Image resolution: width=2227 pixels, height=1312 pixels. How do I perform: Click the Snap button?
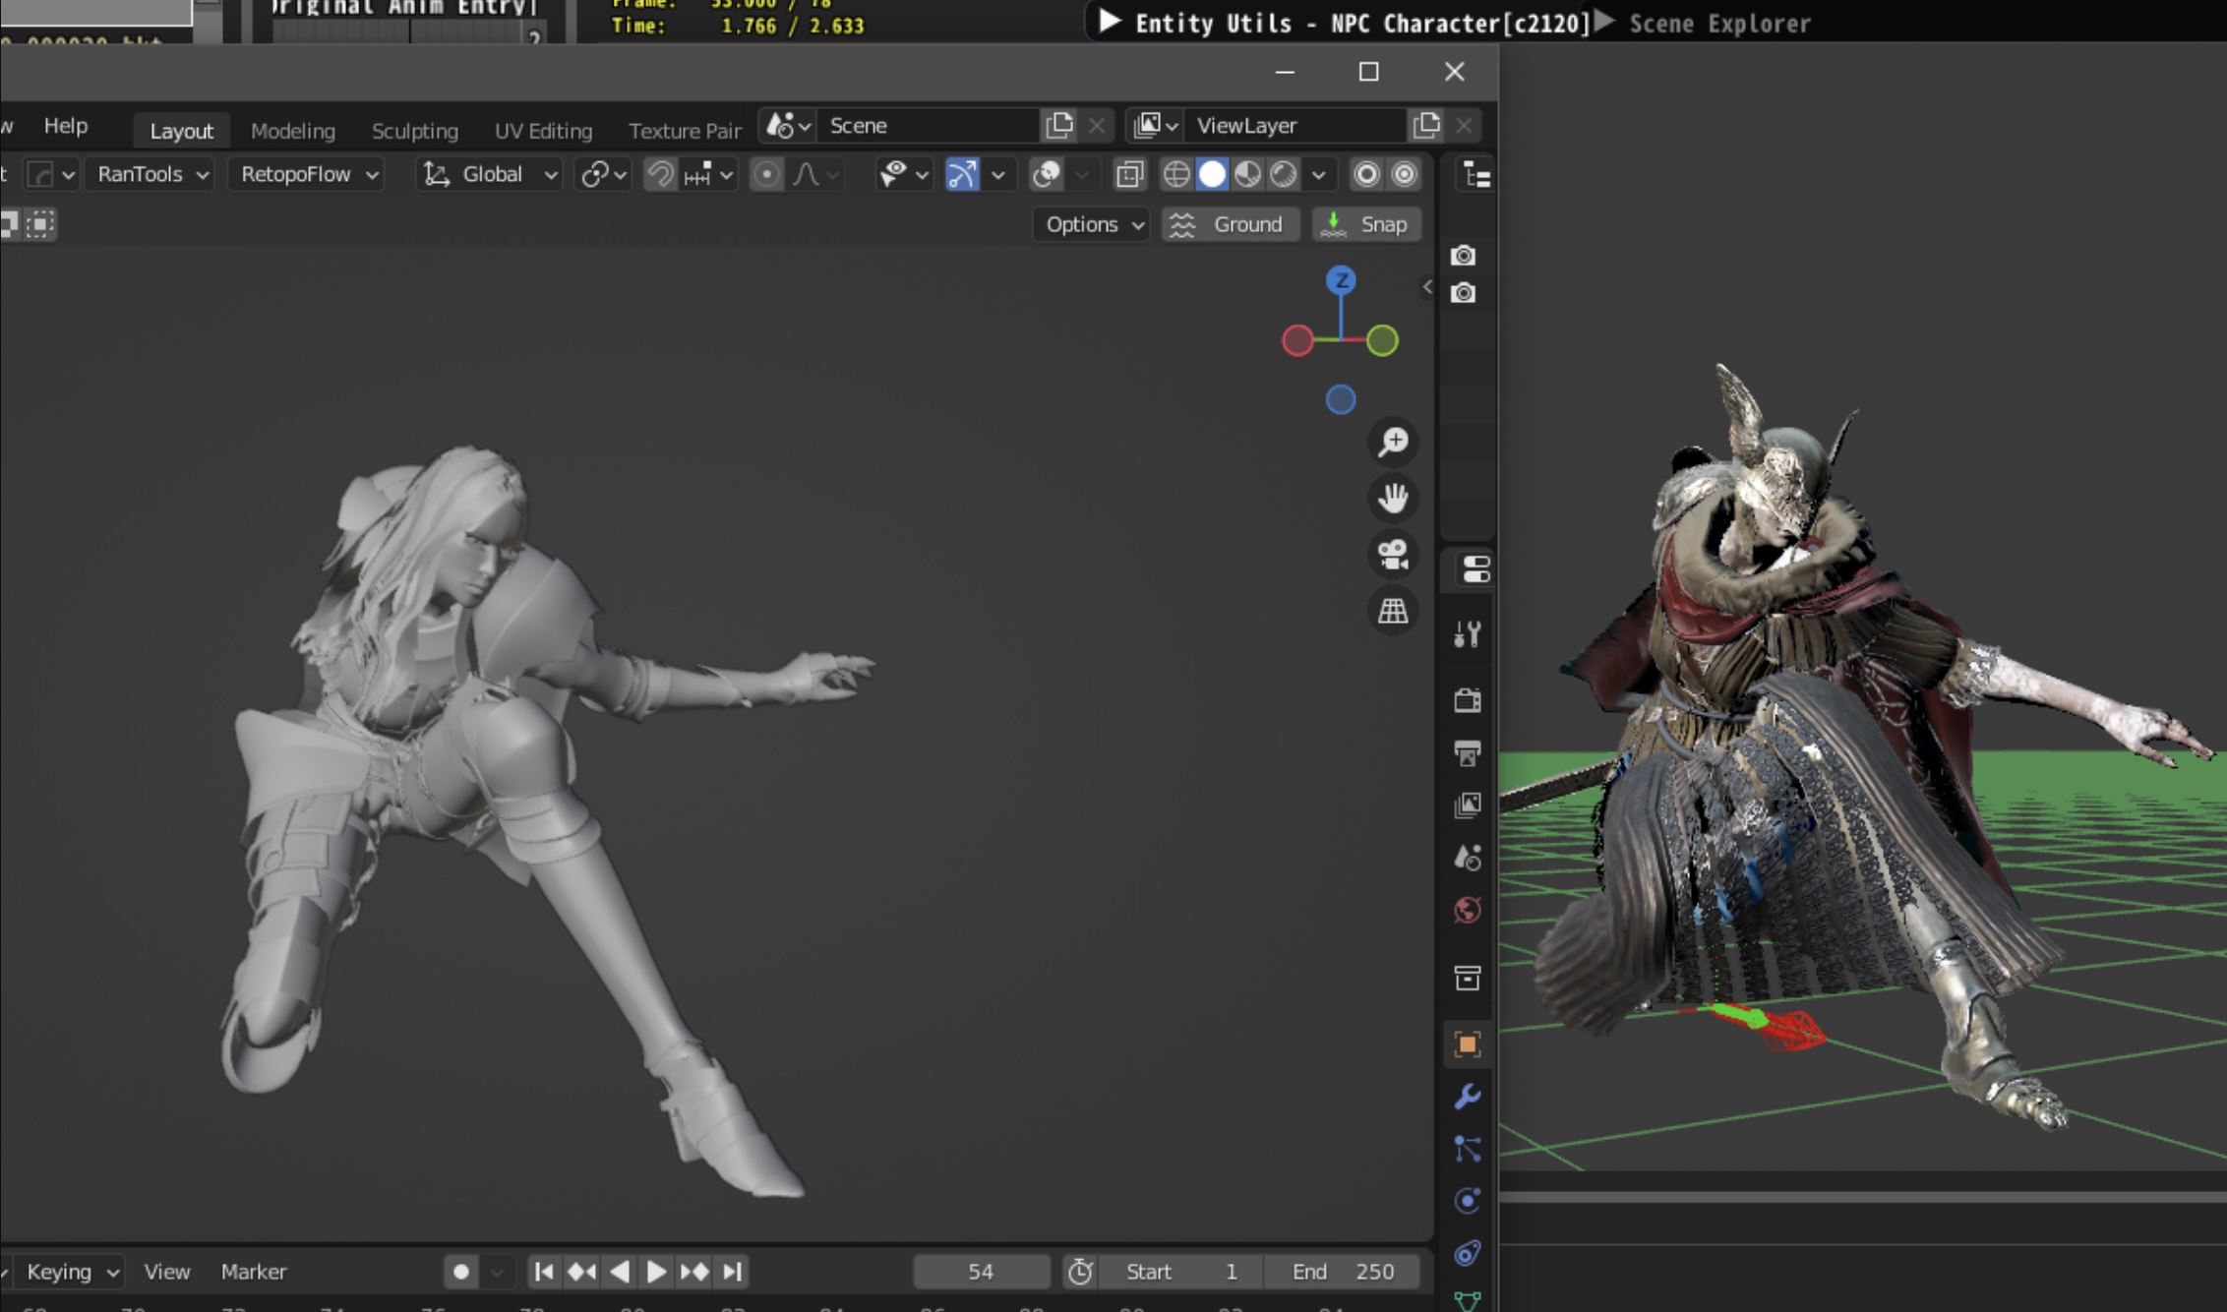pyautogui.click(x=1366, y=224)
